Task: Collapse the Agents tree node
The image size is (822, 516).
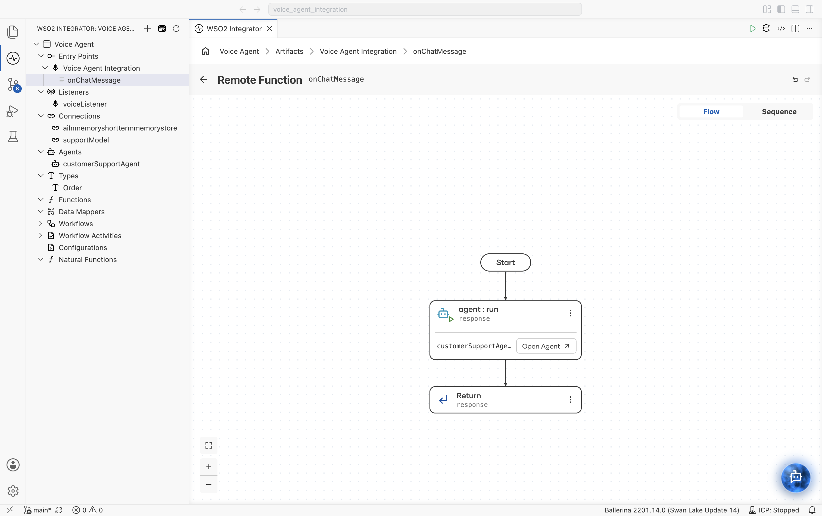Action: point(41,151)
